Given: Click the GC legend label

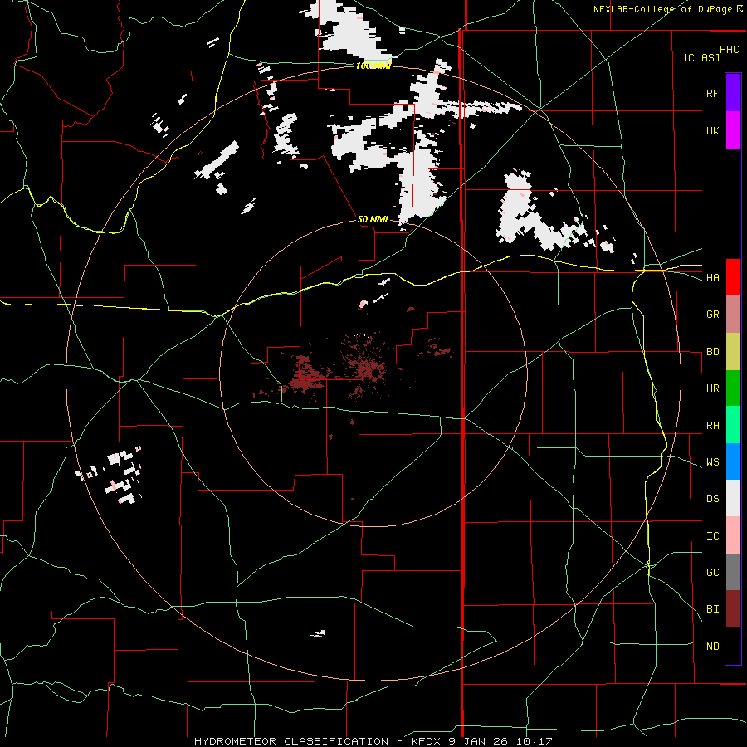Looking at the screenshot, I should click(712, 573).
